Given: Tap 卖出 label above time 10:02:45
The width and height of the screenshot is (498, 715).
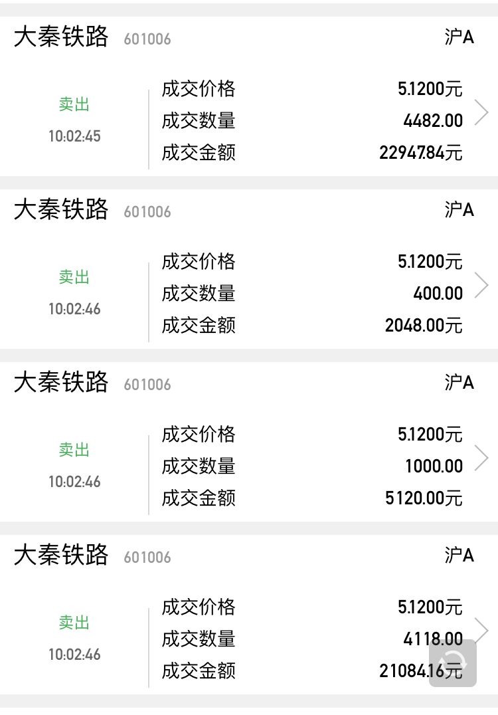Looking at the screenshot, I should coord(74,105).
